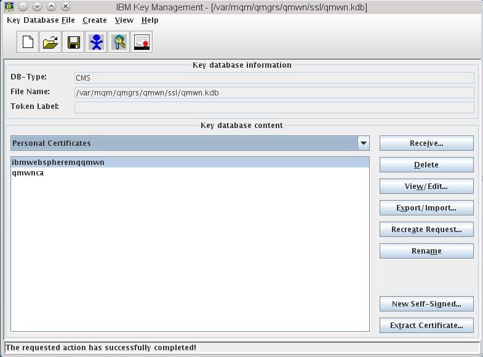Click the key-and-person toolbar icon
Image resolution: width=483 pixels, height=357 pixels.
click(x=119, y=42)
